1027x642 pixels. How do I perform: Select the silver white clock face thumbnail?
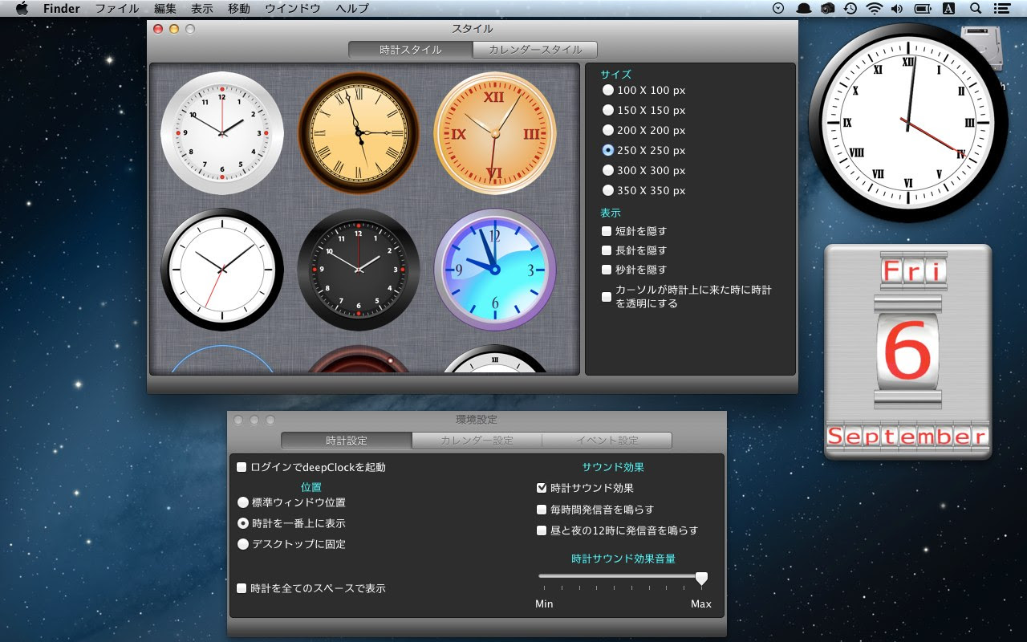[x=221, y=133]
